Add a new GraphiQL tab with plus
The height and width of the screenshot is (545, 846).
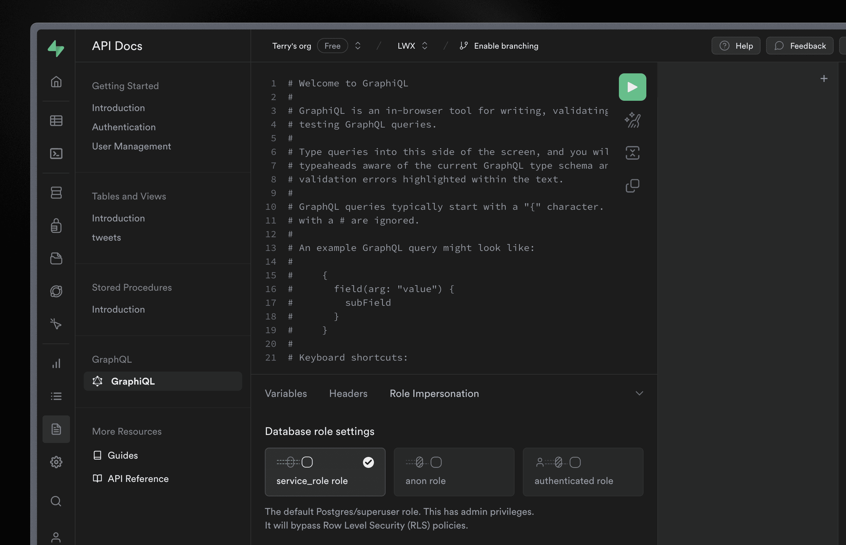824,78
